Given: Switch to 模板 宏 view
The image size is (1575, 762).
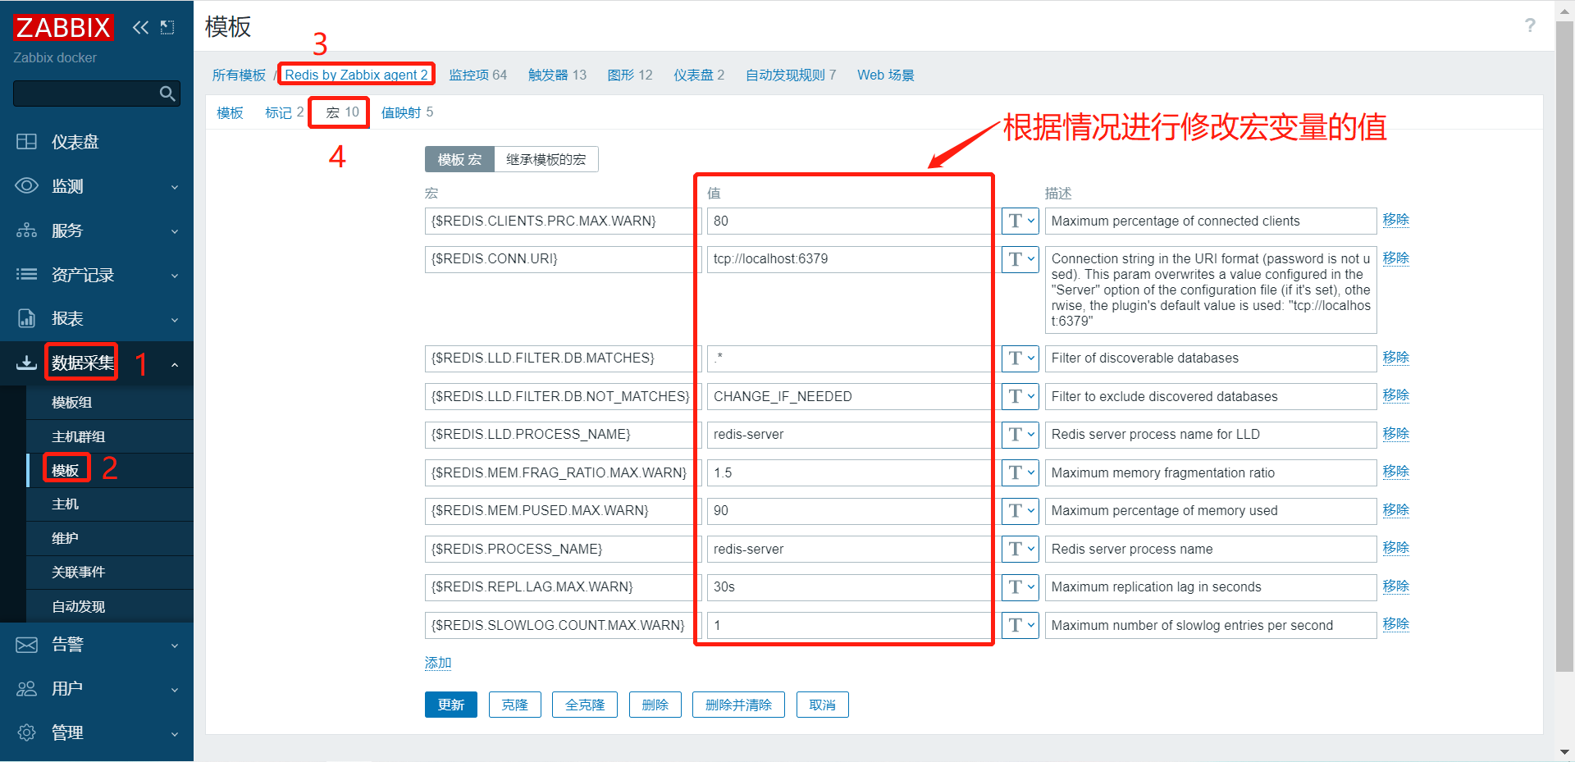Looking at the screenshot, I should coord(459,159).
